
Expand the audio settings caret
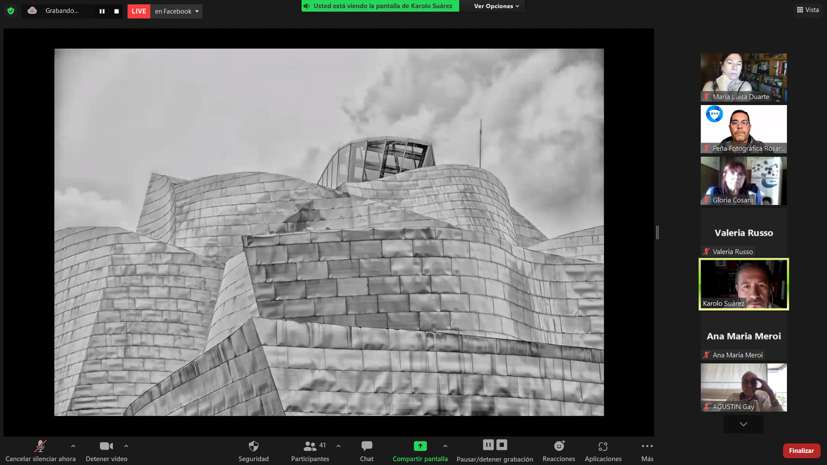coord(73,446)
